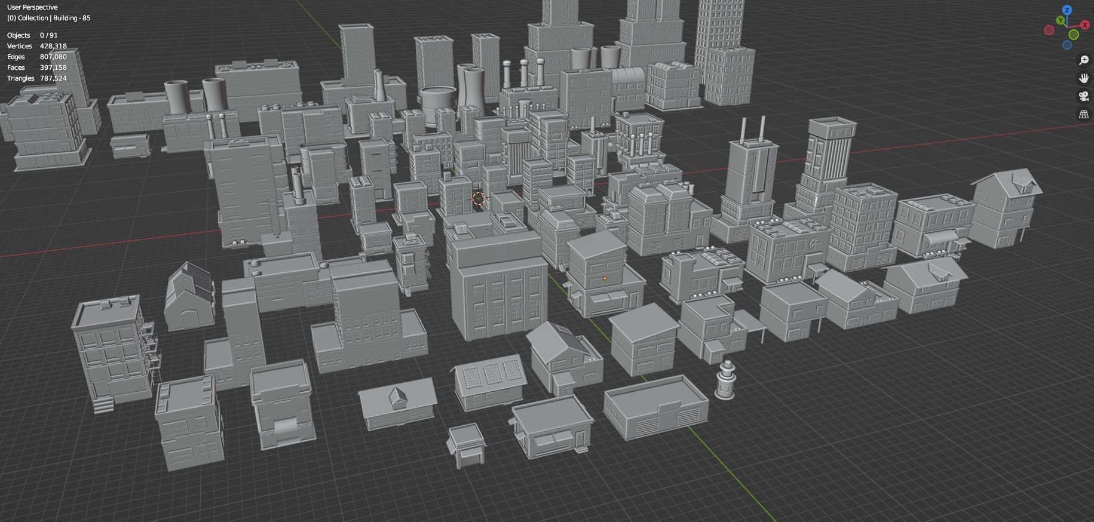Click the Edges value "807,080"
This screenshot has width=1094, height=522.
53,57
